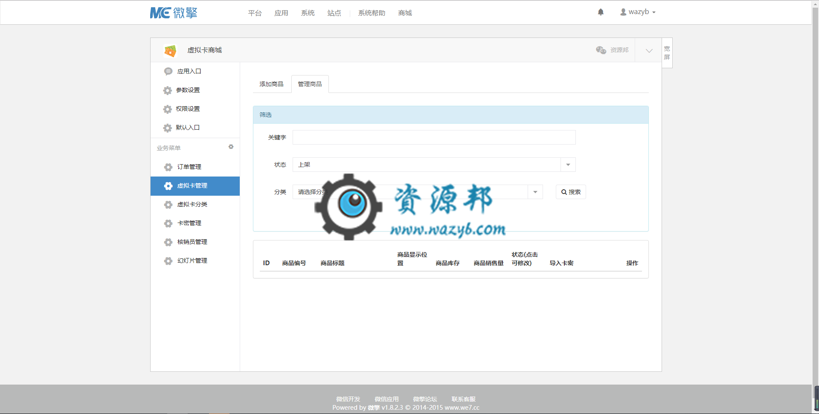The image size is (819, 414).
Task: Click the 虚拟卡商城 module icon
Action: 170,51
